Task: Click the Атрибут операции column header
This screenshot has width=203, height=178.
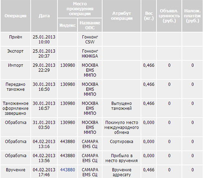Action: pyautogui.click(x=121, y=16)
